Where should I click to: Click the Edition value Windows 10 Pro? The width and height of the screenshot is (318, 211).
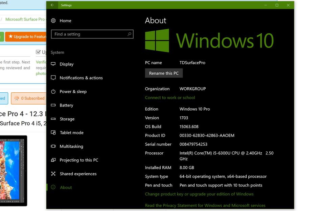click(x=195, y=109)
